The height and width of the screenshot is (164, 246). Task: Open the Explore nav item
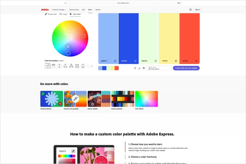pos(98,10)
